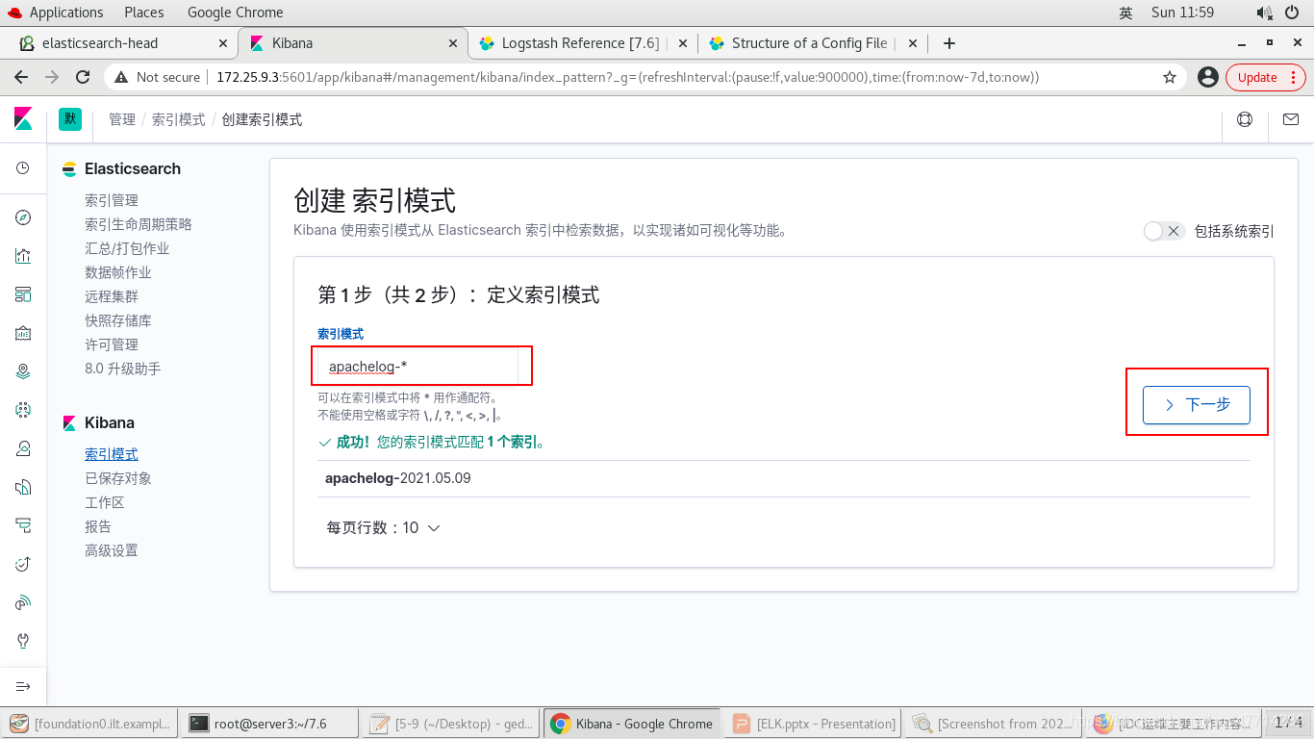Click the Sun 11:59 clock
The image size is (1314, 739).
(x=1182, y=13)
